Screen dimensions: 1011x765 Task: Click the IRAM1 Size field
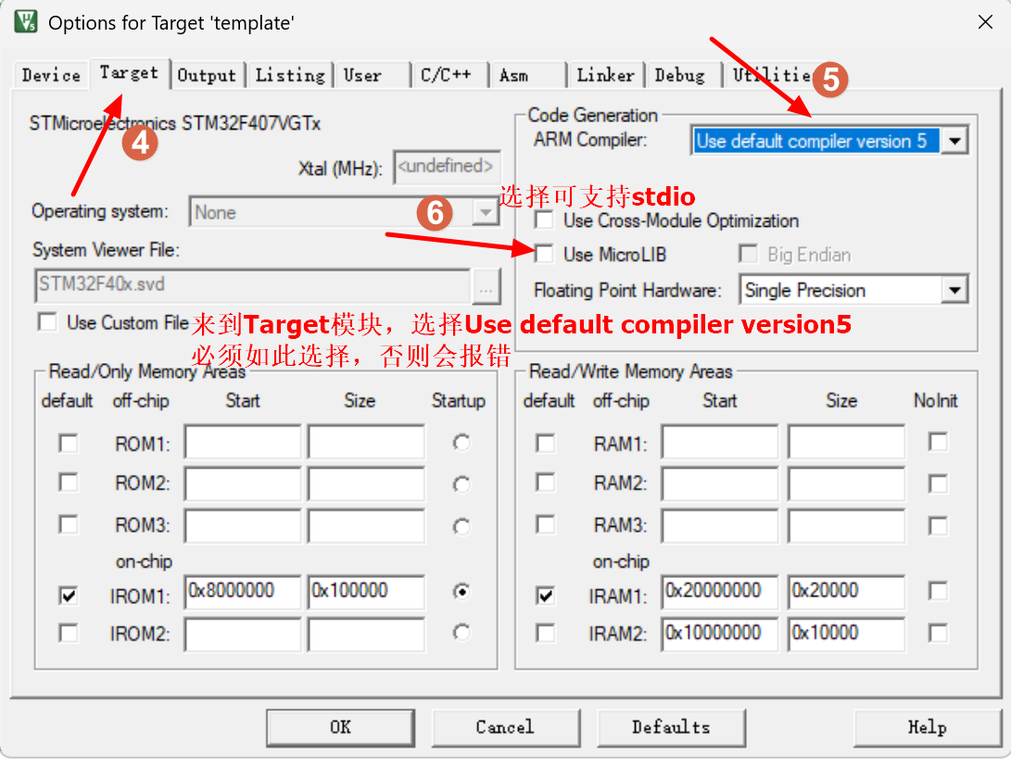click(846, 592)
